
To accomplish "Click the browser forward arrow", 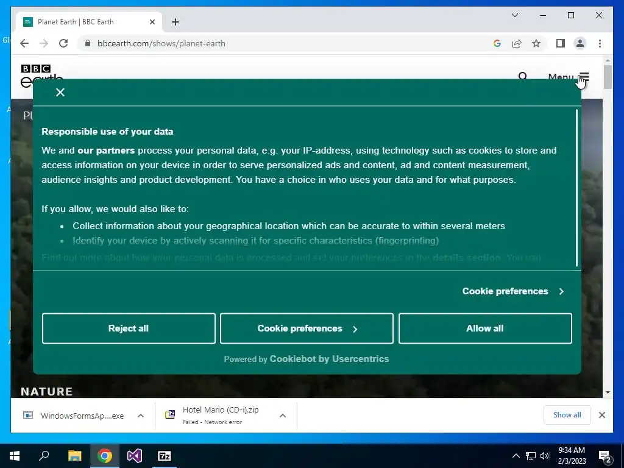I will [44, 43].
